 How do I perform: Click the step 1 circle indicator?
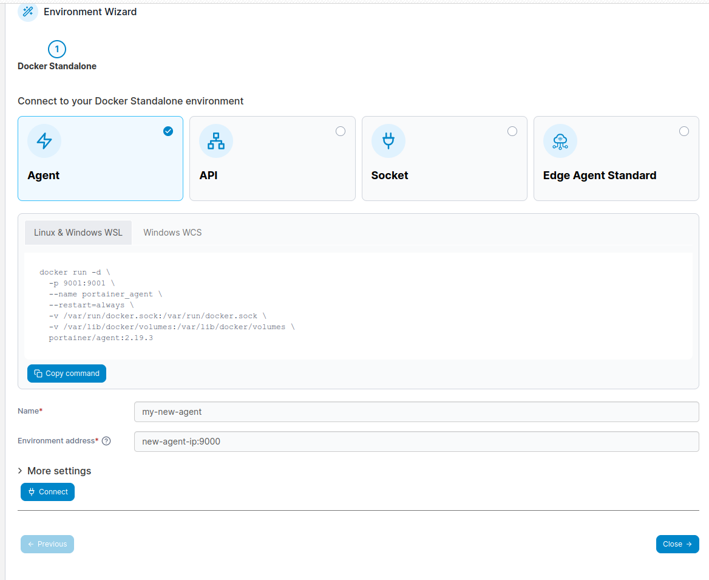pyautogui.click(x=57, y=49)
